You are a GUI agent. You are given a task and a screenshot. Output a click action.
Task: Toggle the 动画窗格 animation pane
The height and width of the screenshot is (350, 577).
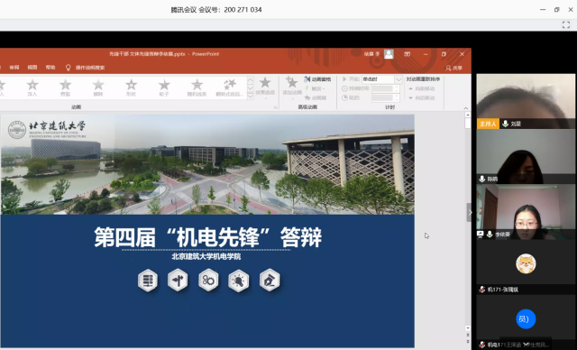[x=317, y=79]
